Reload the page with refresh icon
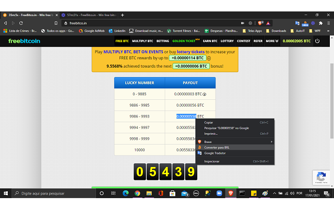 pyautogui.click(x=21, y=23)
